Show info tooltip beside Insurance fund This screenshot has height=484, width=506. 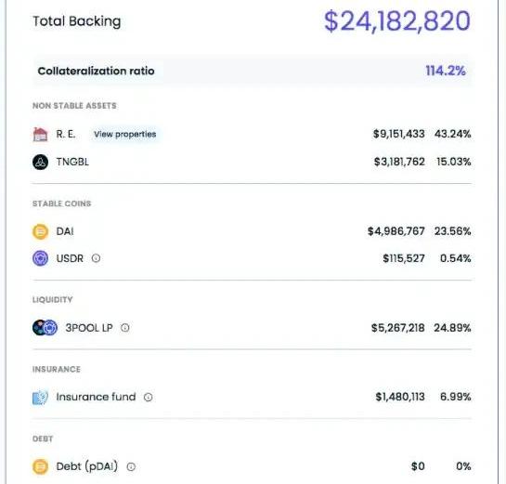tap(149, 398)
